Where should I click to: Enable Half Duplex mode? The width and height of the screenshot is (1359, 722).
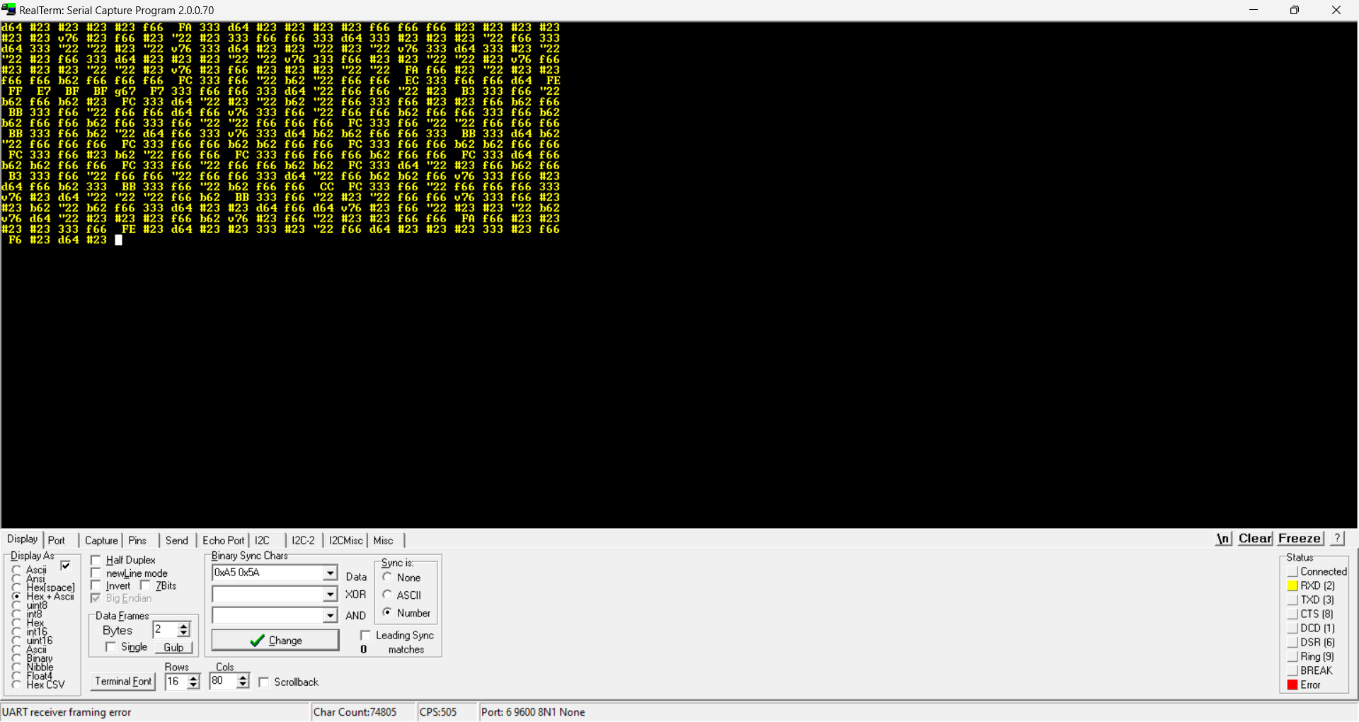[x=97, y=560]
